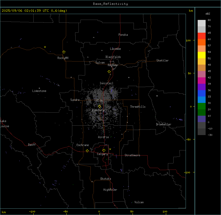The width and height of the screenshot is (221, 215).
Task: Click the RedDeer city label
Action: tap(113, 65)
